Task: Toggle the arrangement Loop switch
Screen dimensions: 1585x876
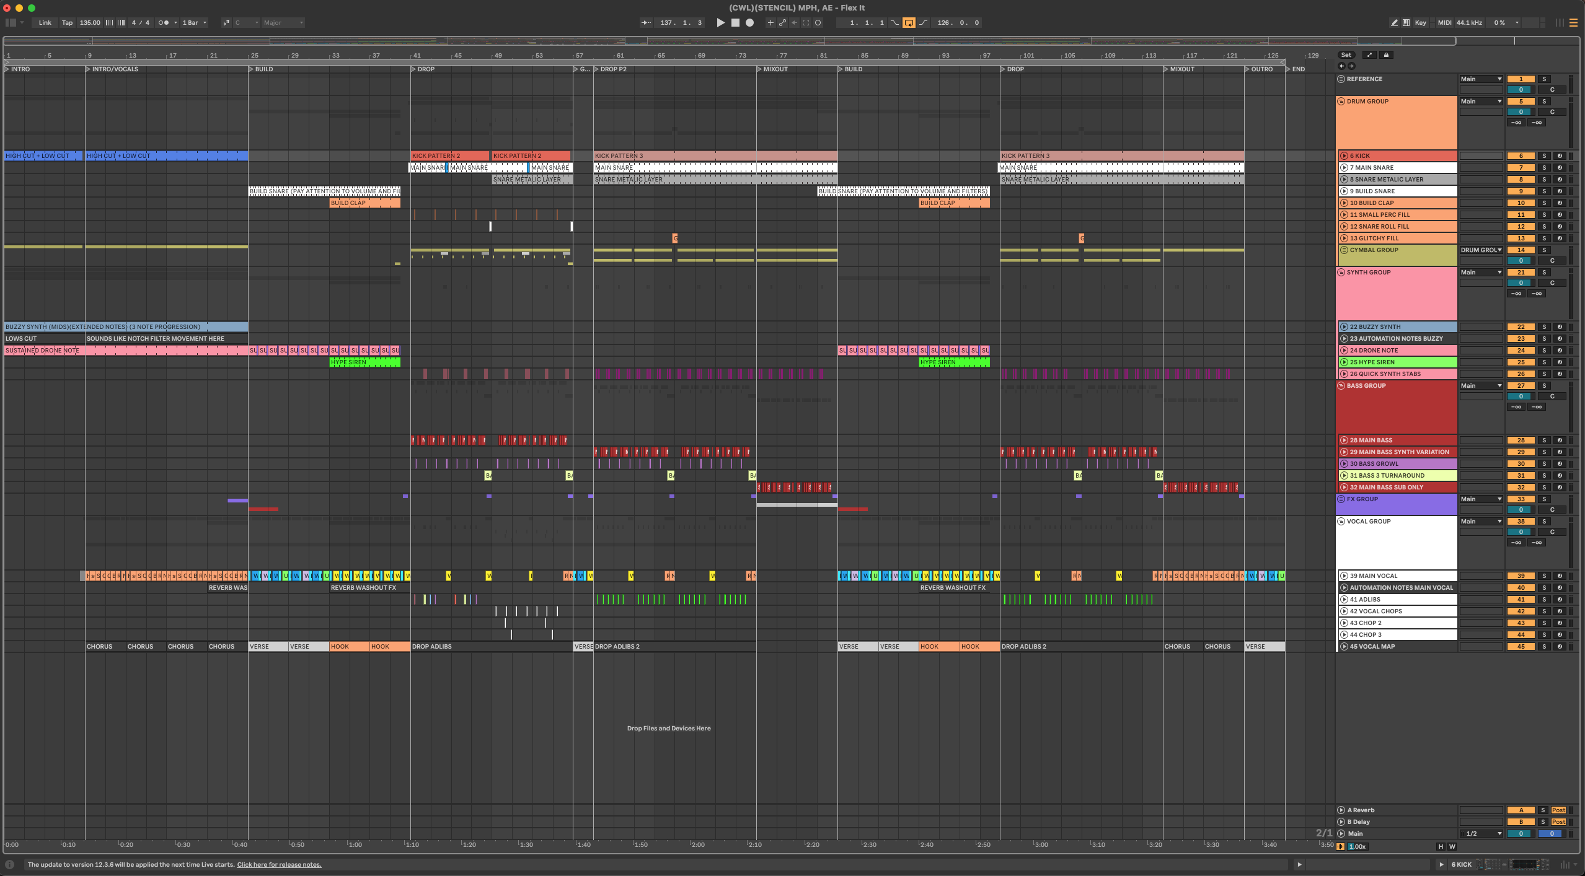Action: [909, 23]
